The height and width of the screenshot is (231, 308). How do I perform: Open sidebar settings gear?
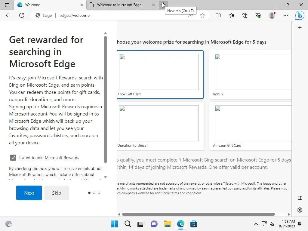point(300,210)
